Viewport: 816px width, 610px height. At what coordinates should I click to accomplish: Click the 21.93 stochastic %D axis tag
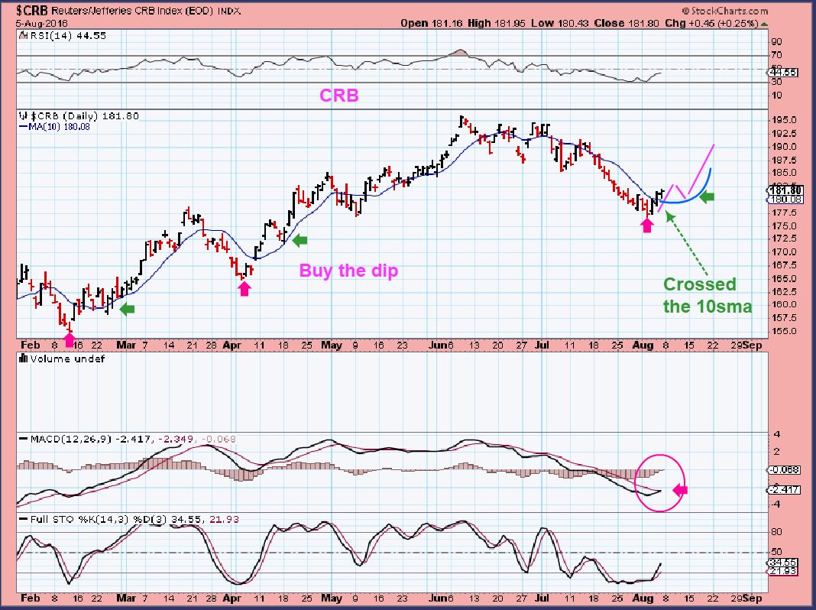click(782, 572)
